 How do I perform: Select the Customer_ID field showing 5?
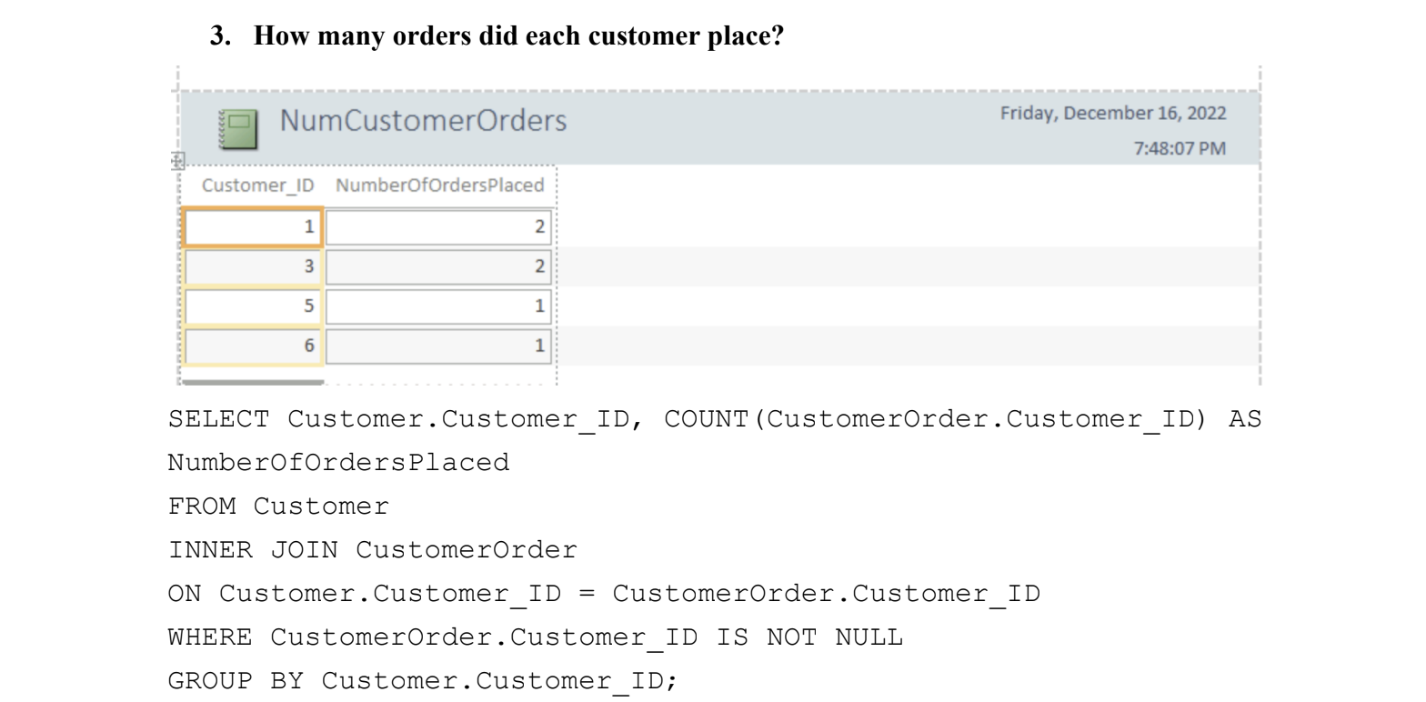coord(252,306)
